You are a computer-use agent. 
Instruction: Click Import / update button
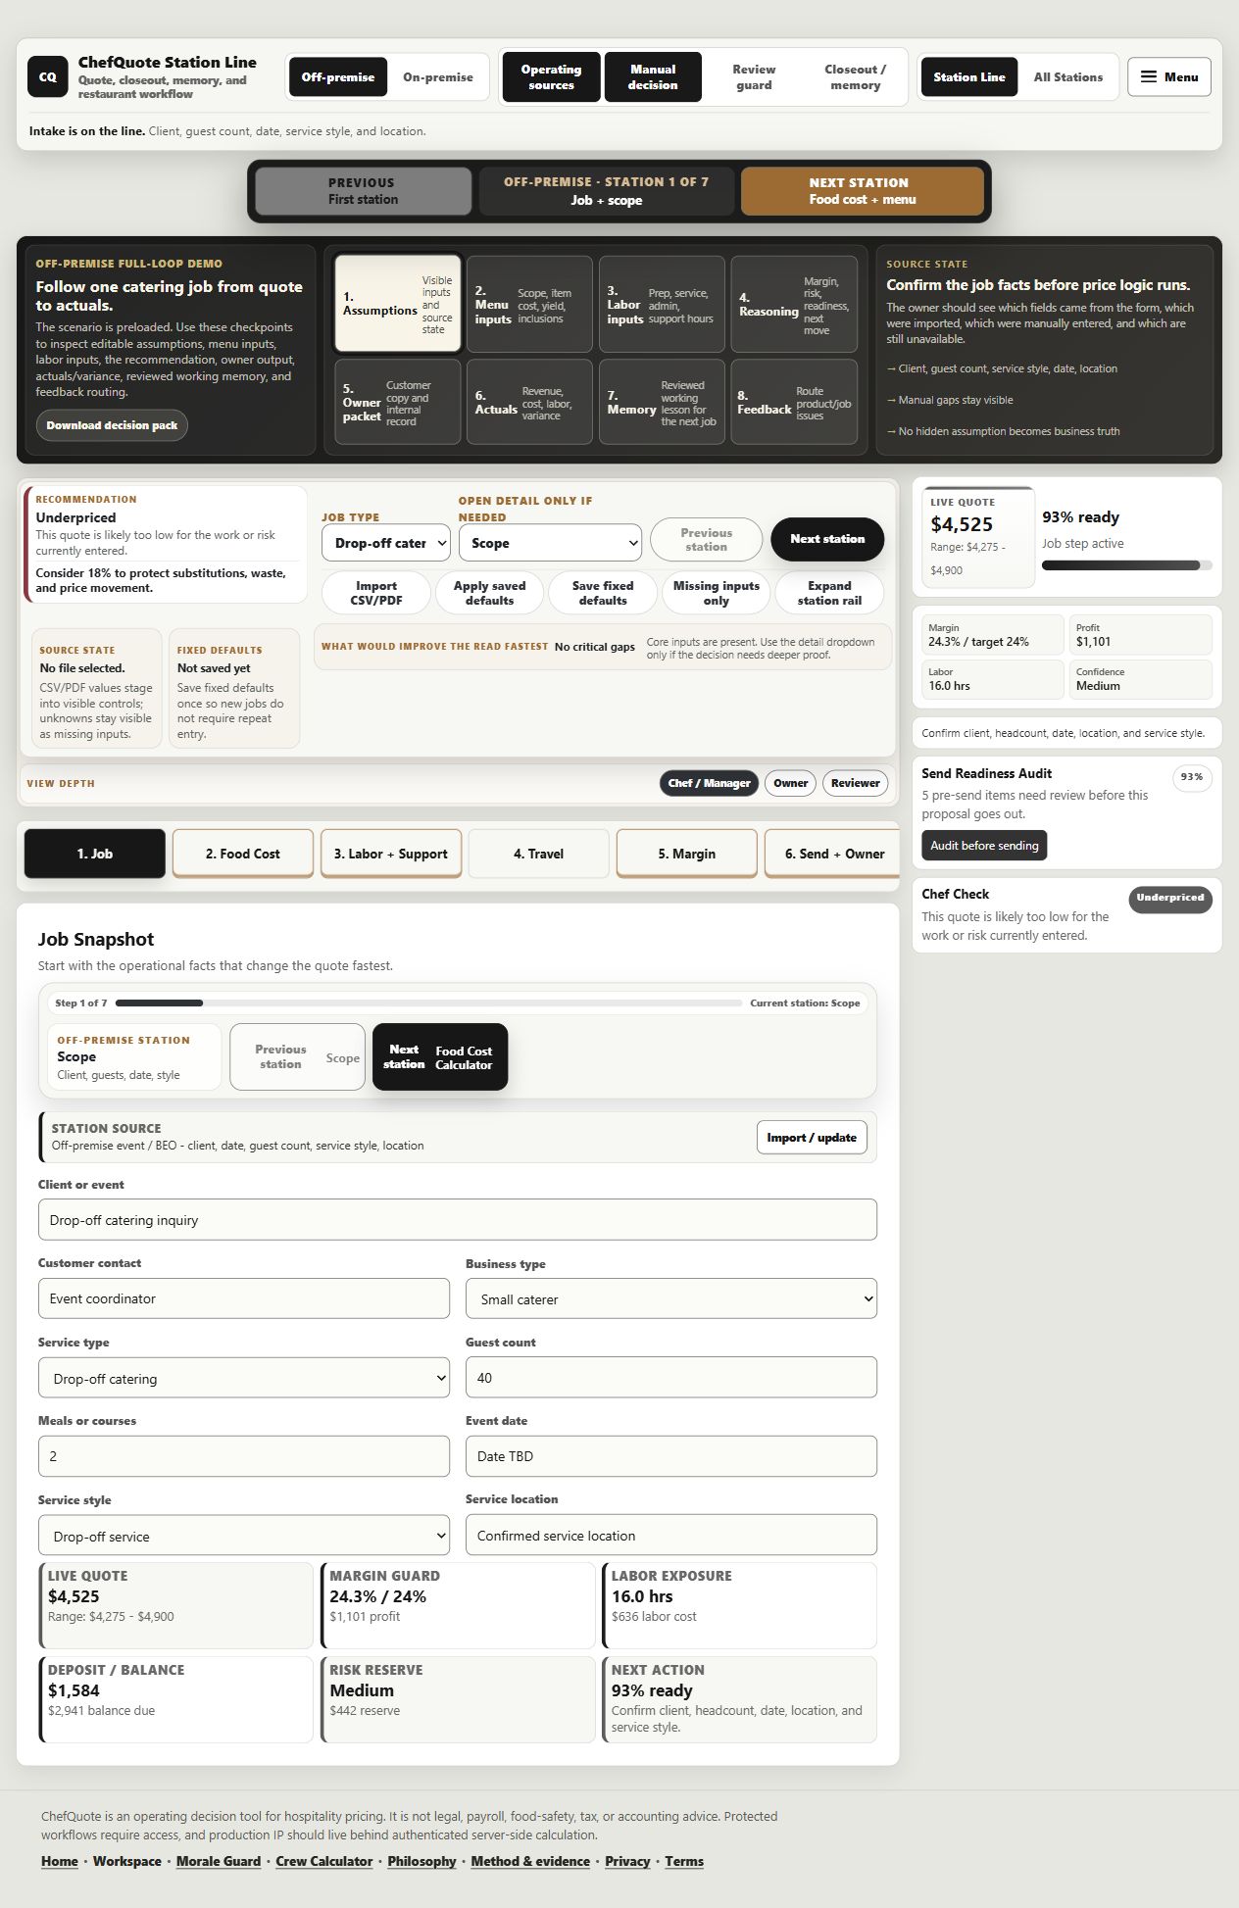812,1137
